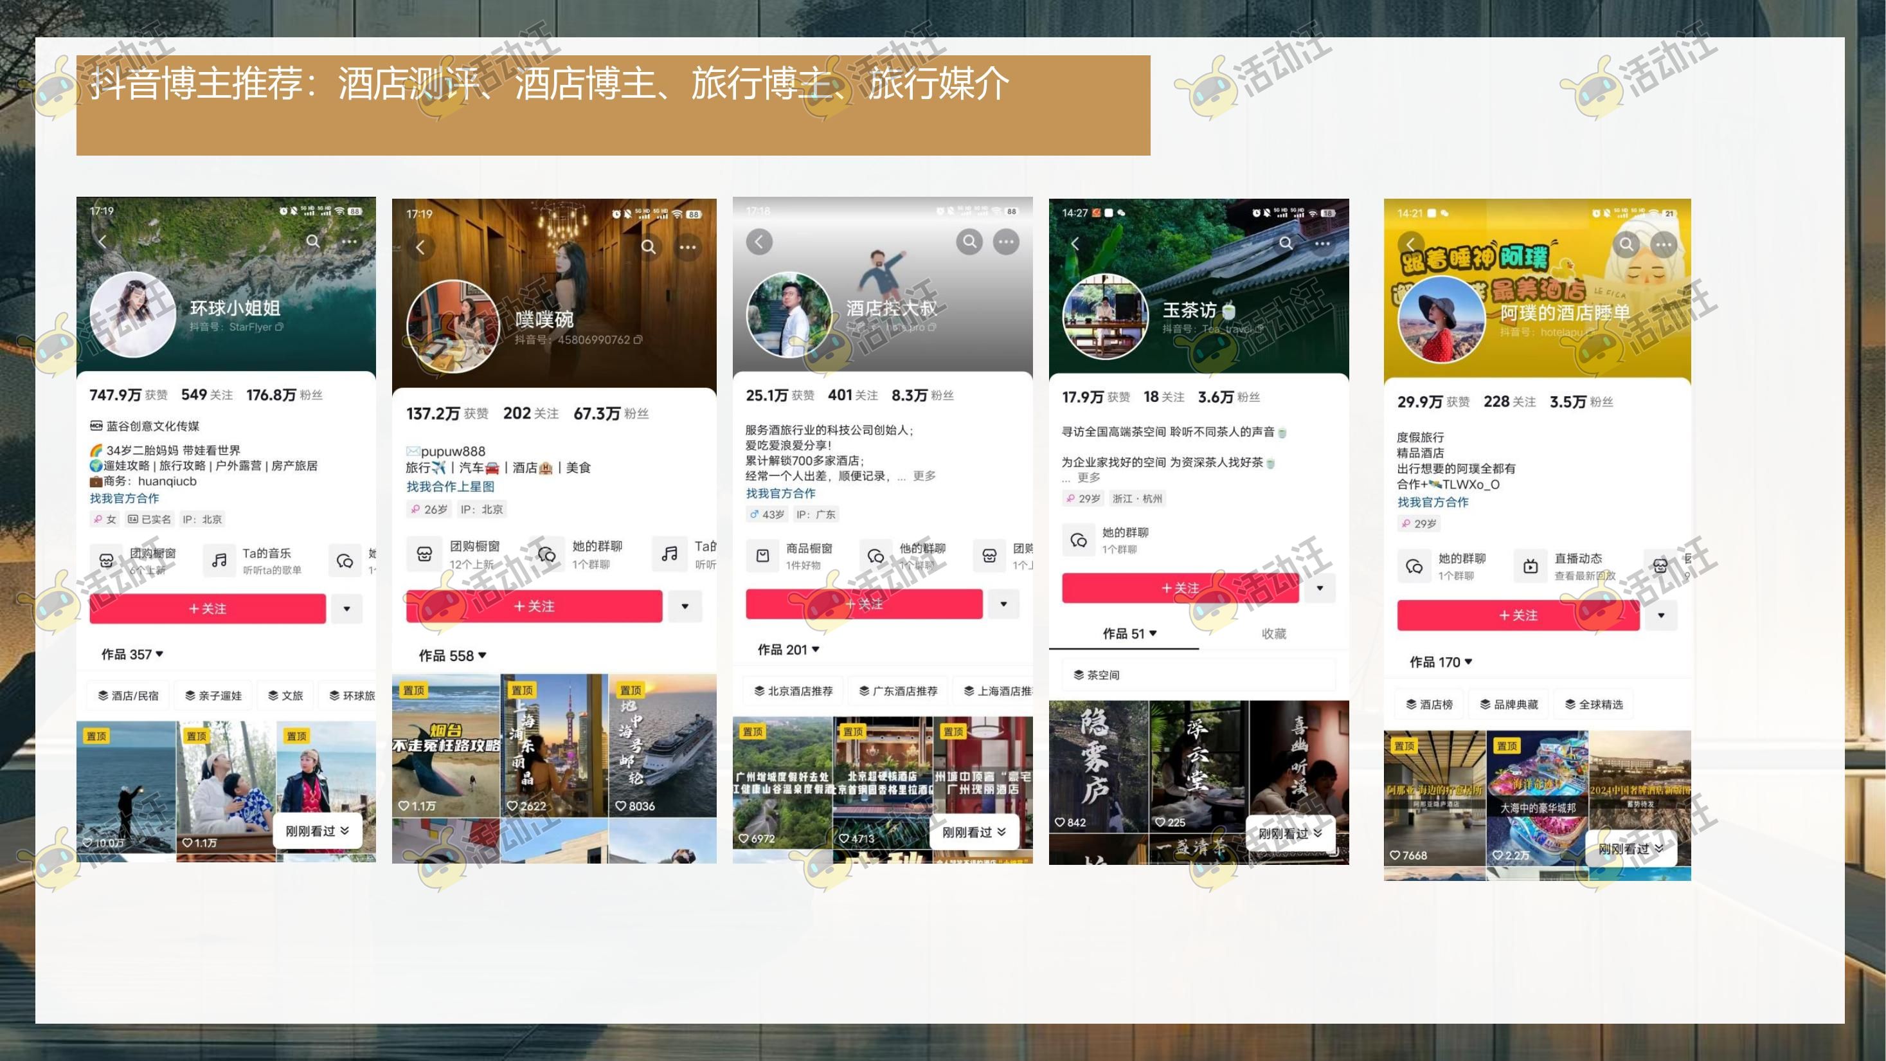Select 作品 51 tab on 玉茶访
The width and height of the screenshot is (1886, 1061).
tap(1129, 633)
